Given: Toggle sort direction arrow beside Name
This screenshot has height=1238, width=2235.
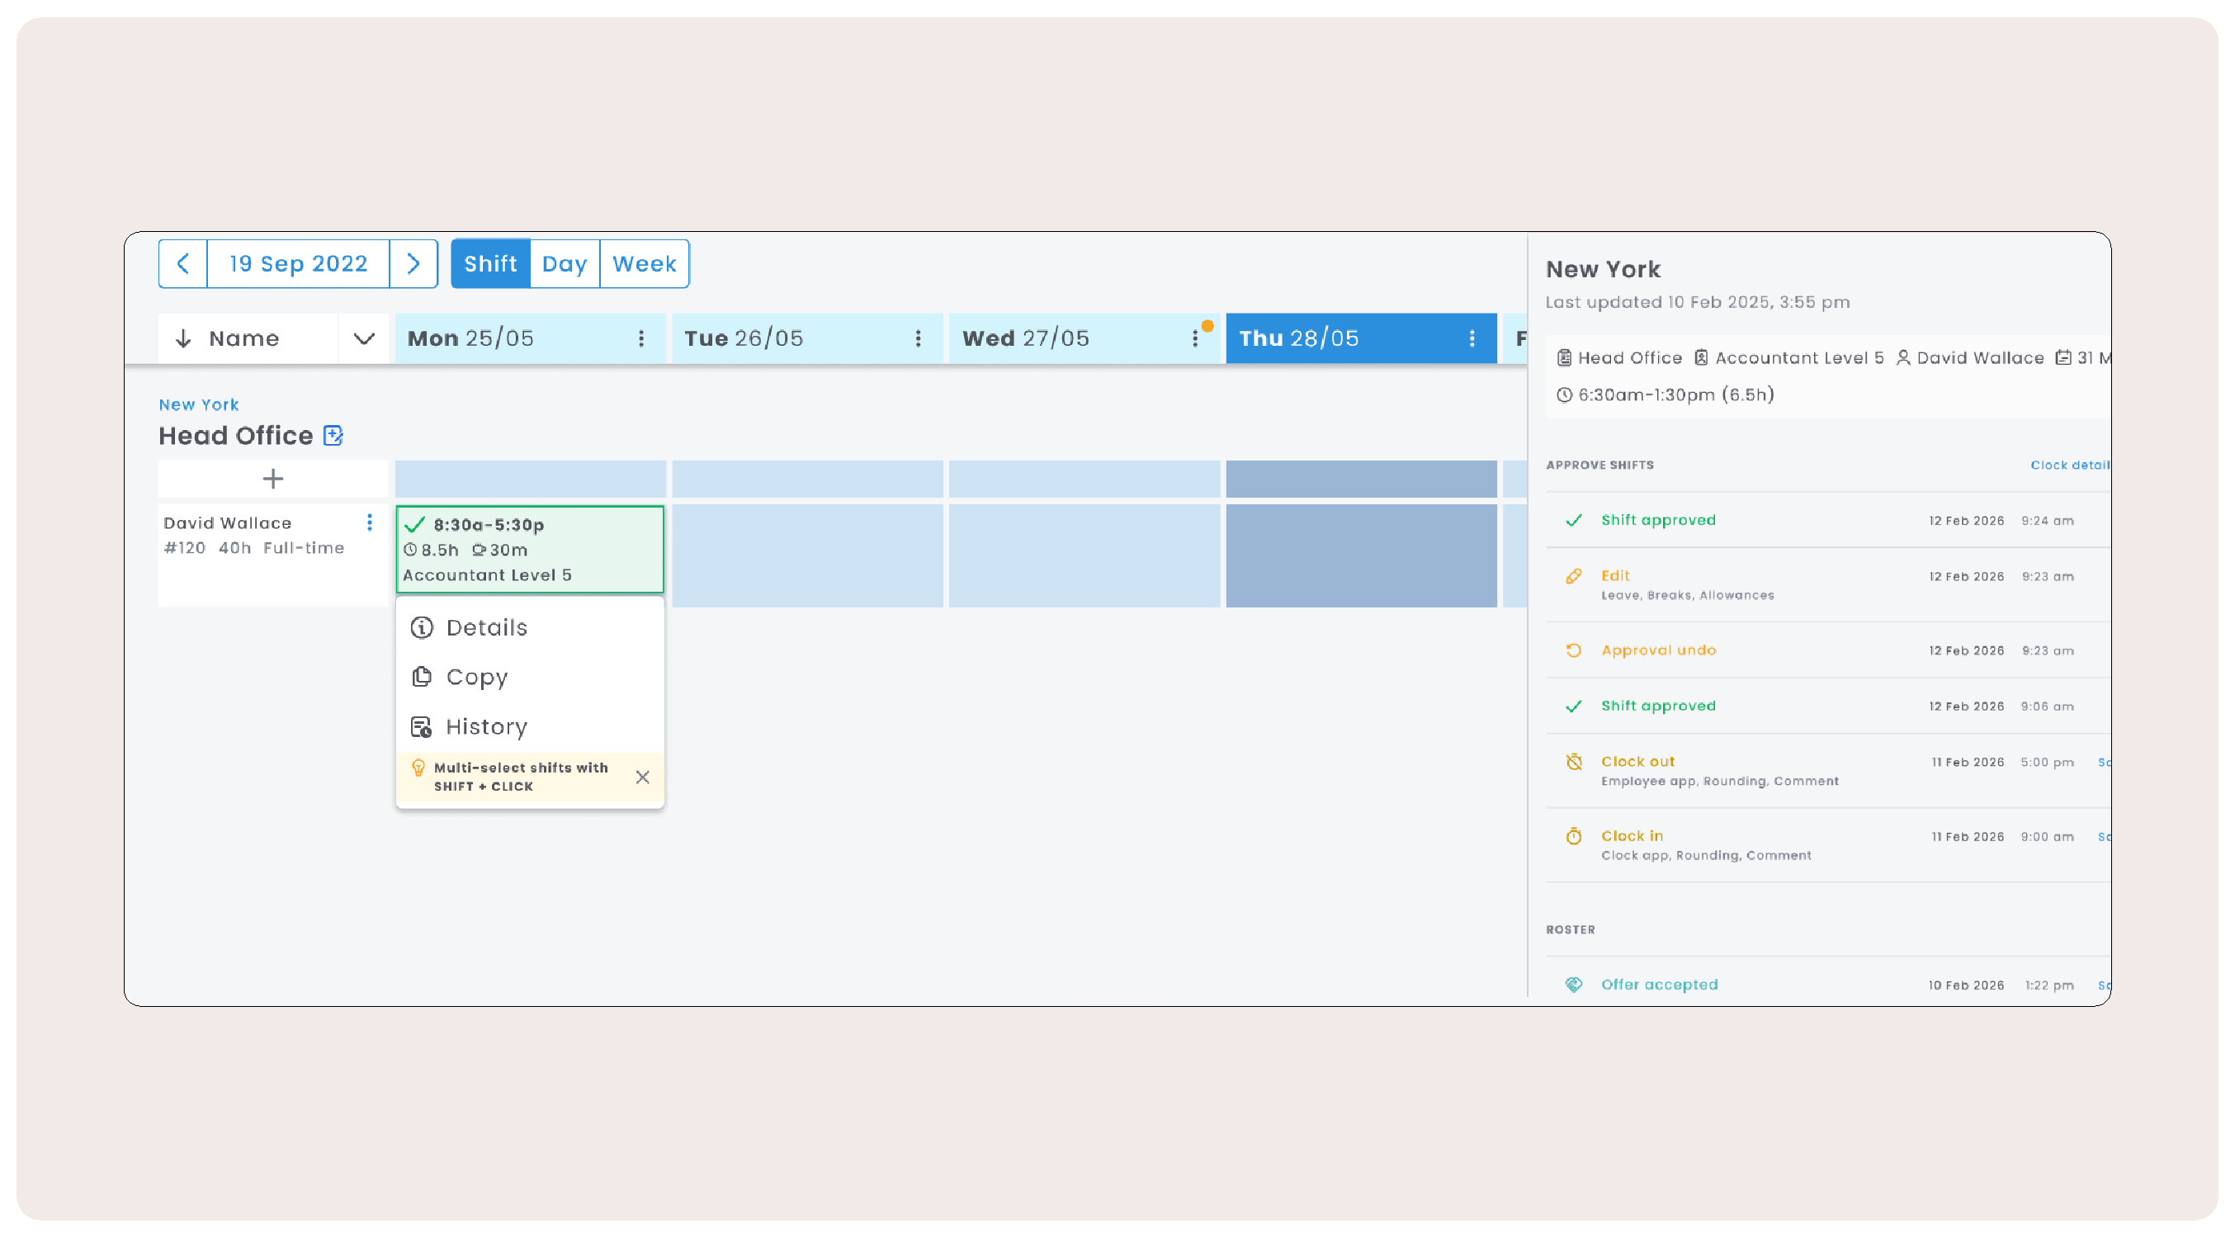Looking at the screenshot, I should tap(183, 338).
